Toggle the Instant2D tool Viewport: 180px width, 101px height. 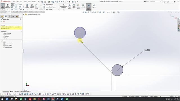(x=83, y=6)
